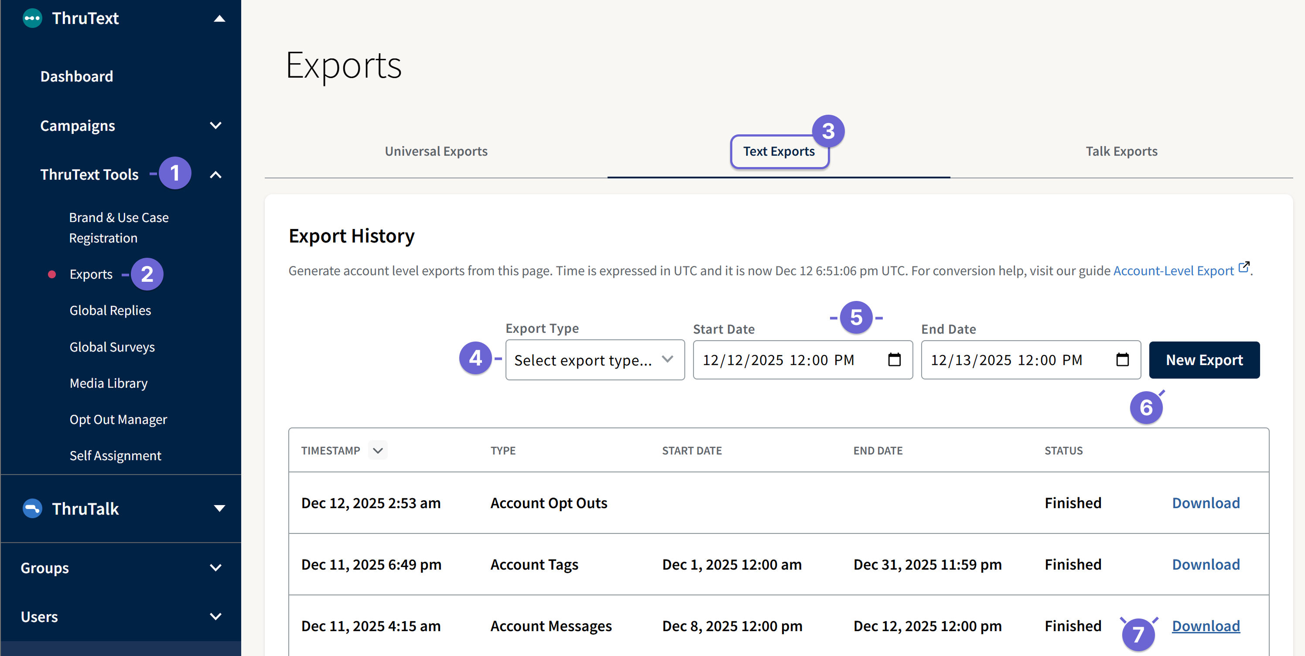Click the New Export button
This screenshot has width=1305, height=656.
tap(1204, 360)
